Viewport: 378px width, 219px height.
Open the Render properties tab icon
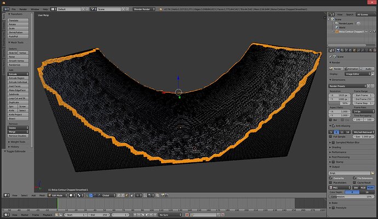point(338,50)
